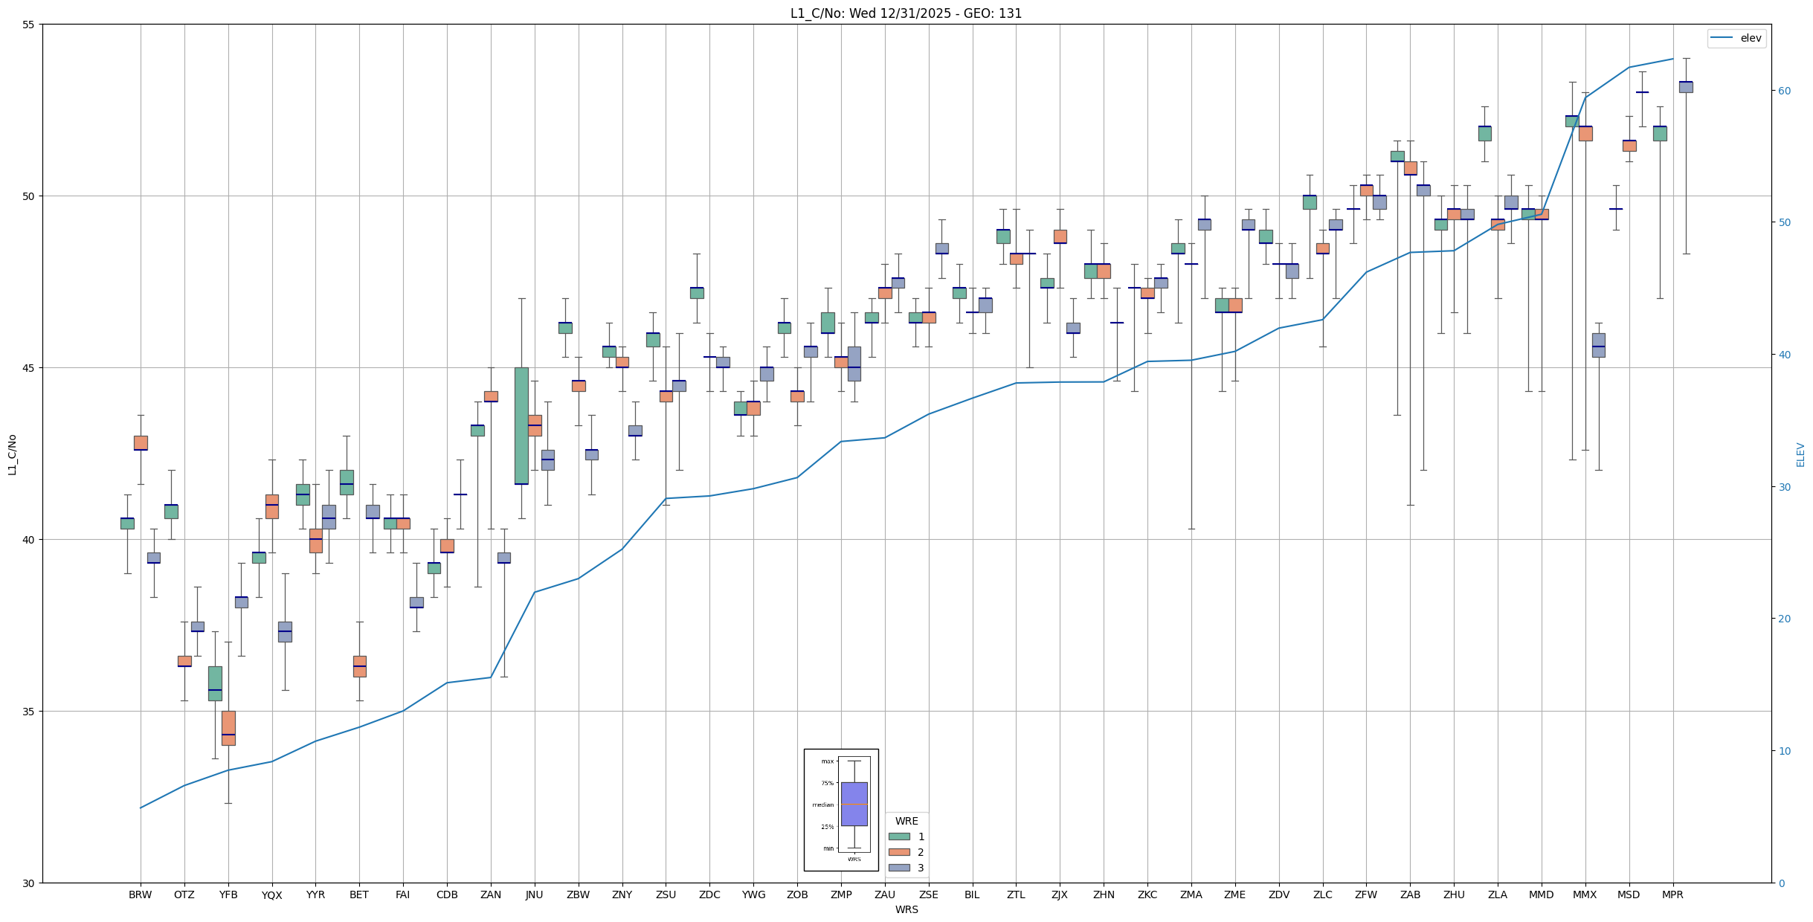The width and height of the screenshot is (1813, 922).
Task: Click the ELEV right axis label
Action: coord(1800,454)
